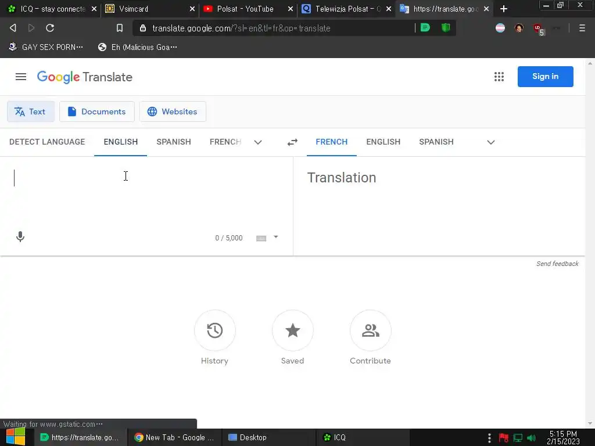The height and width of the screenshot is (446, 595).
Task: Click the striped flag extension icon
Action: [500, 28]
